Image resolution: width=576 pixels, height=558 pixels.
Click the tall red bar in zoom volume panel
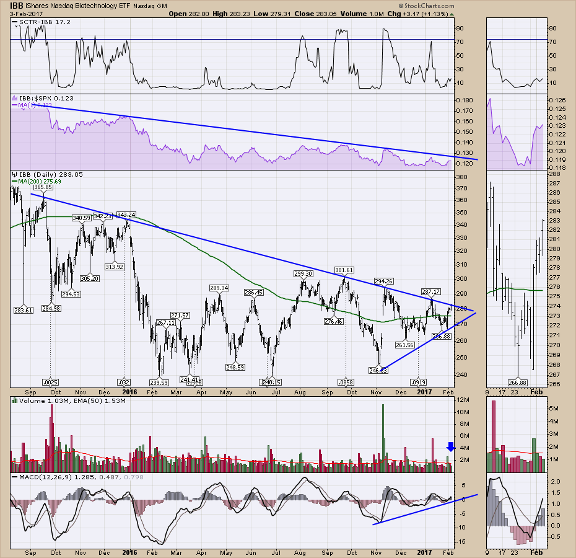coord(494,436)
